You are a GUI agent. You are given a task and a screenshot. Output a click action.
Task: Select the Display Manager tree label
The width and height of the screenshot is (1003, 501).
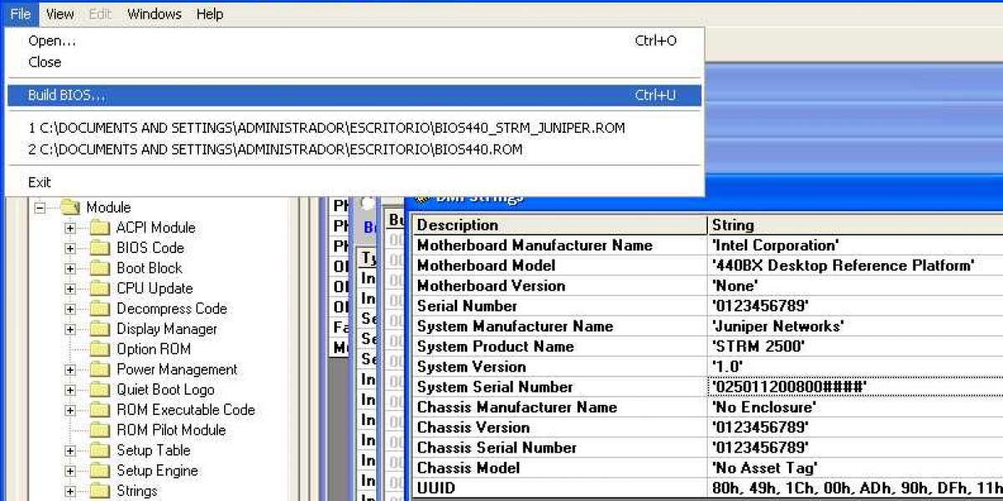(167, 329)
